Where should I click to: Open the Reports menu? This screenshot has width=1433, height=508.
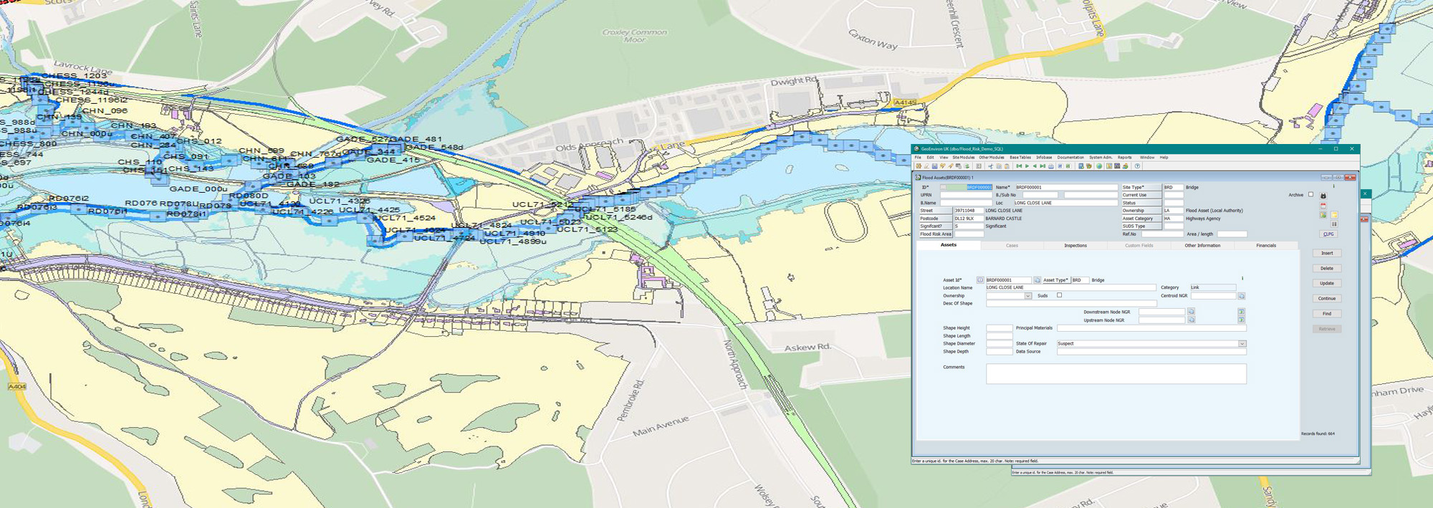(x=1125, y=158)
